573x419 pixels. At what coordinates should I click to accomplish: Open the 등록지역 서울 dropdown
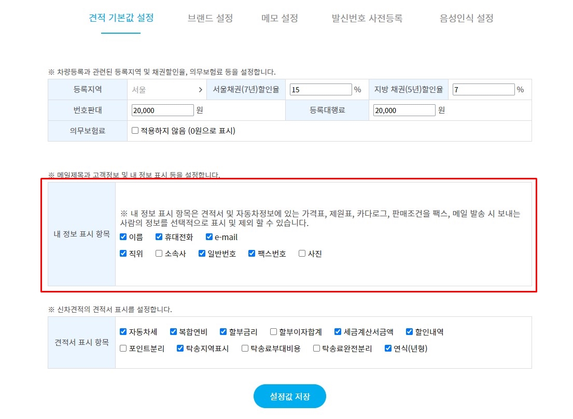167,90
